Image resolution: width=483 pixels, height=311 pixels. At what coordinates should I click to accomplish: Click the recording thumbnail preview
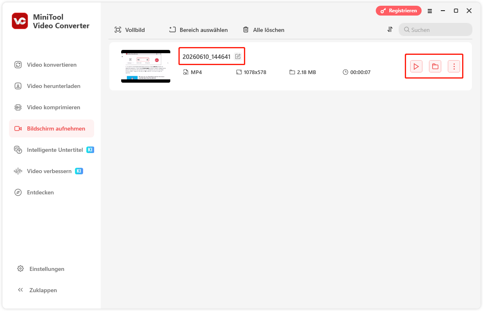[x=146, y=66]
